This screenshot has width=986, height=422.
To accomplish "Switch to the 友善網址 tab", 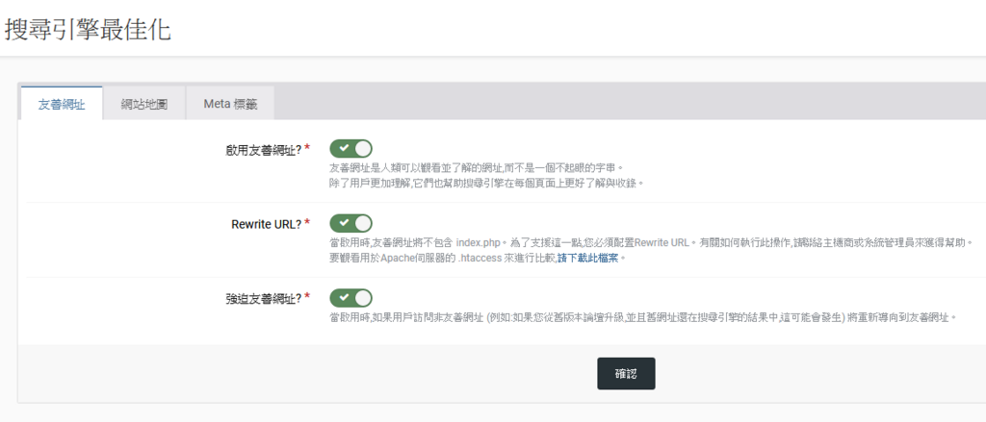I will pos(62,104).
